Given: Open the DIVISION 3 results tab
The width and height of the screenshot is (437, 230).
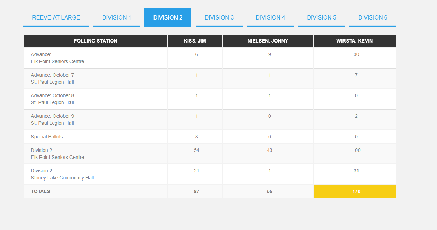Looking at the screenshot, I should pyautogui.click(x=219, y=17).
